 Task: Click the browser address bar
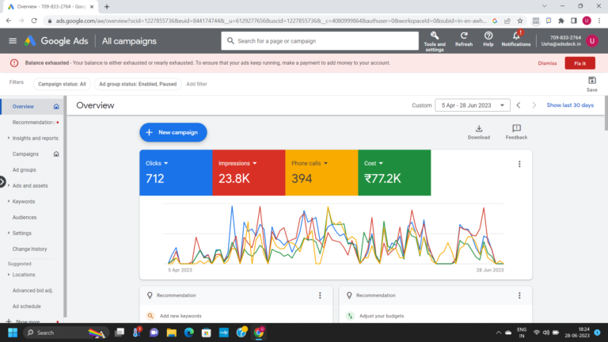point(271,21)
